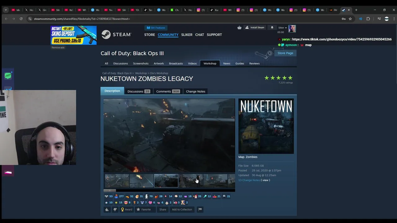Reload the page in the browser
The height and width of the screenshot is (223, 397).
tap(21, 19)
